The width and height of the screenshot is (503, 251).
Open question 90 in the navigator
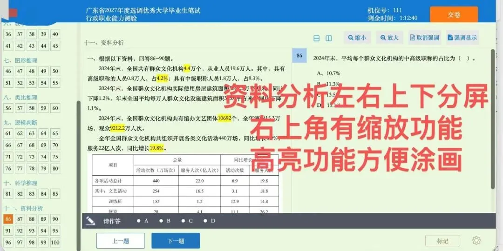55,219
